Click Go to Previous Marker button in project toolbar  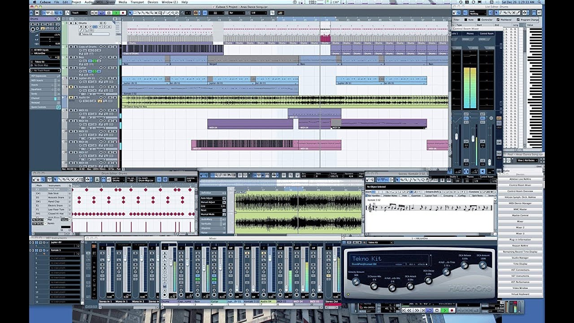(x=92, y=13)
